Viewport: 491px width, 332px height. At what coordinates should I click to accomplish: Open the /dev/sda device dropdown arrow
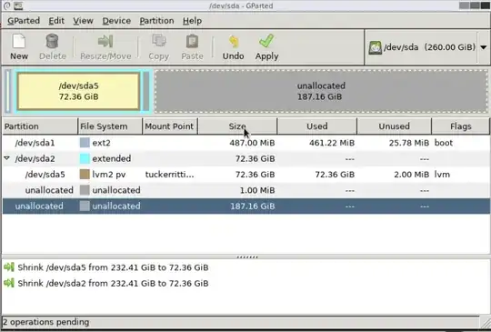(x=484, y=47)
